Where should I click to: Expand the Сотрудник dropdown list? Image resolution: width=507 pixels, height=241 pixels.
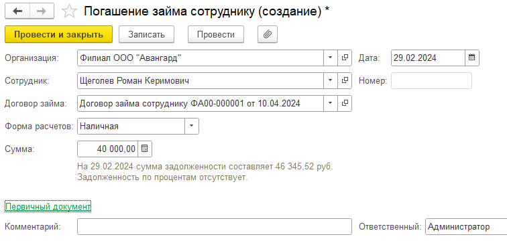331,80
